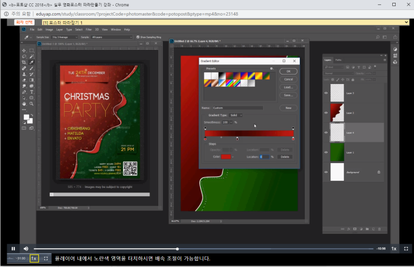Click the video progress bar handle
Image resolution: width=414 pixels, height=267 pixels.
coord(177,249)
